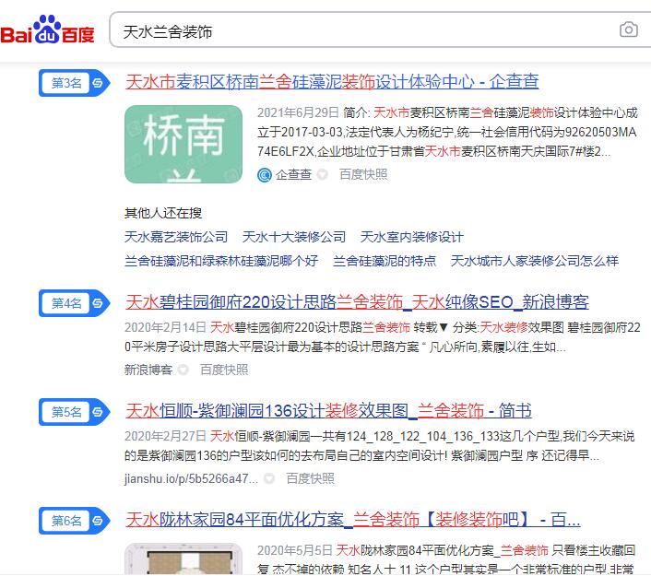Open 新浪博客 source link
Image resolution: width=651 pixels, height=588 pixels.
coord(148,370)
